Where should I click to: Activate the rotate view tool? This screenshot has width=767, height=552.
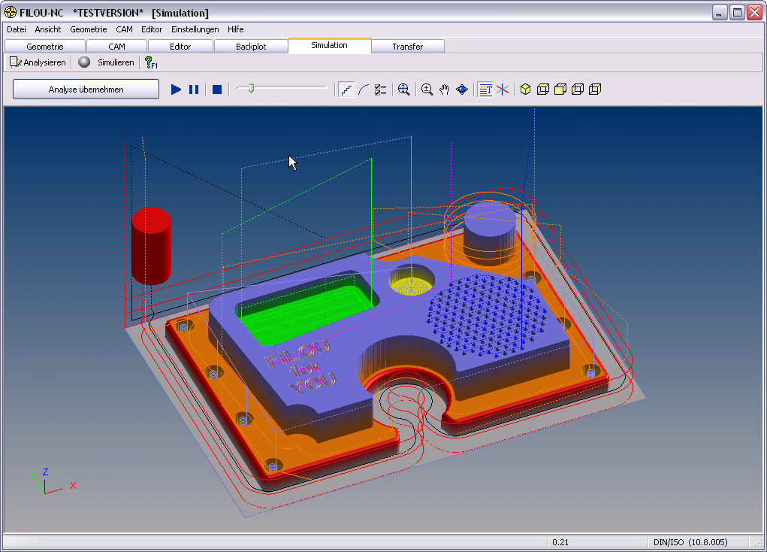pyautogui.click(x=463, y=89)
